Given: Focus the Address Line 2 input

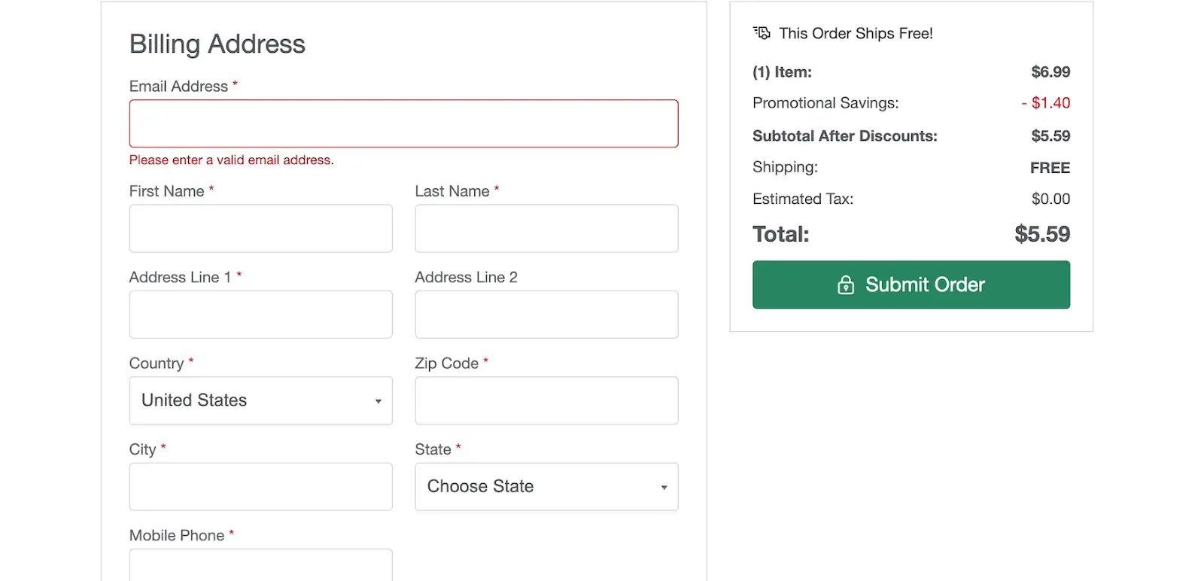Looking at the screenshot, I should tap(546, 315).
